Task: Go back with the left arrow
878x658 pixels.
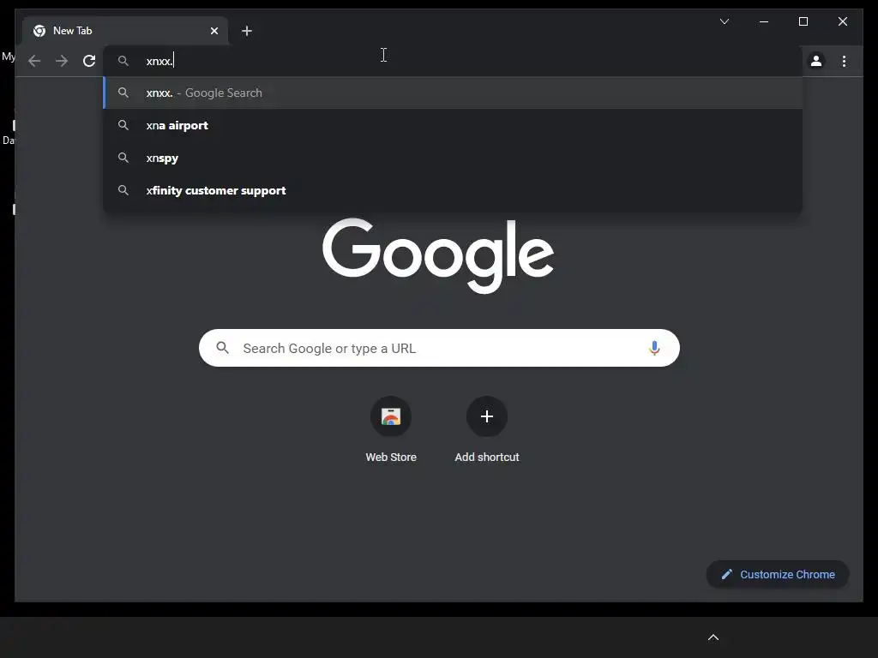Action: [x=34, y=61]
